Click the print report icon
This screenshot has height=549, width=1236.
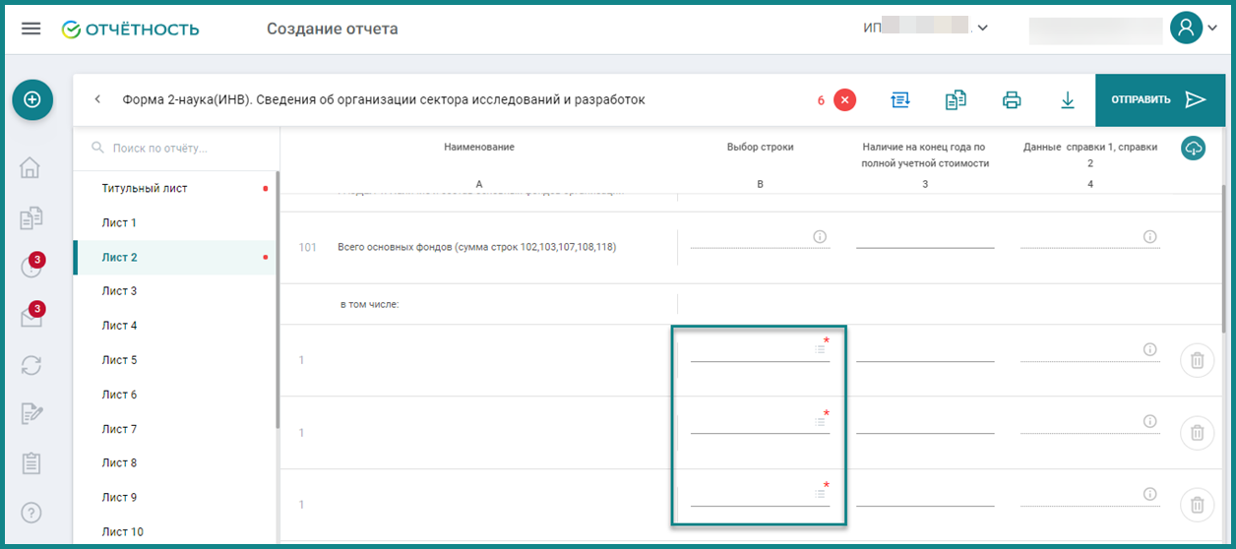1012,99
